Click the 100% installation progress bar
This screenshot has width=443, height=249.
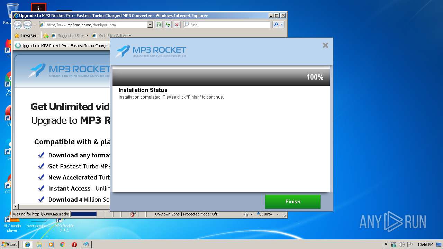click(221, 77)
